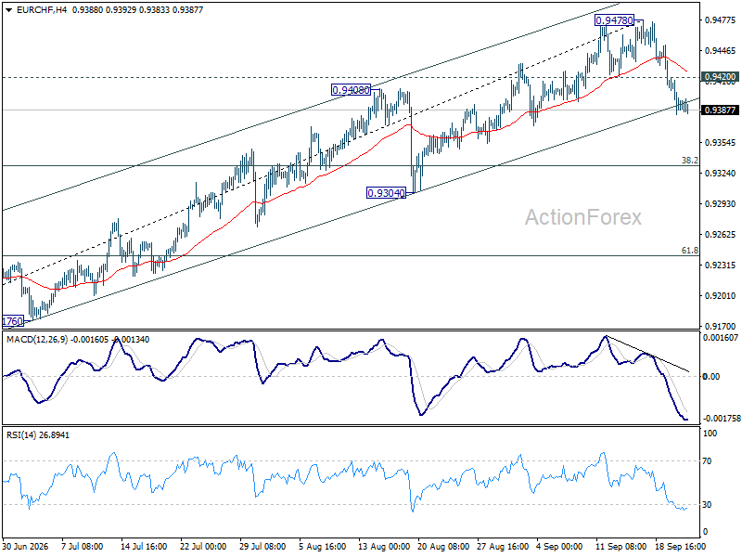Open the EURCHF,H4 dropdown triangle
This screenshot has width=742, height=557.
tap(9, 10)
